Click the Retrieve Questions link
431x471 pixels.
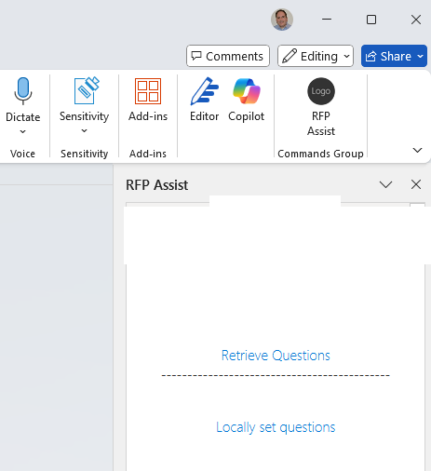(276, 356)
